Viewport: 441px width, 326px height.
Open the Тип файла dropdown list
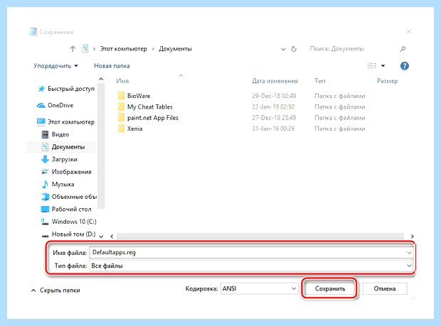409,266
